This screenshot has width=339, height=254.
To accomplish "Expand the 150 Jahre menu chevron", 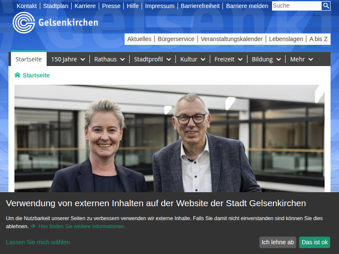I will point(83,59).
